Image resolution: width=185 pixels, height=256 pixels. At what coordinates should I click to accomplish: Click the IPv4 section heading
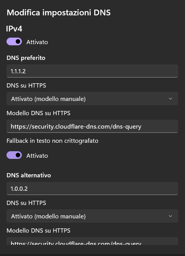pos(14,29)
